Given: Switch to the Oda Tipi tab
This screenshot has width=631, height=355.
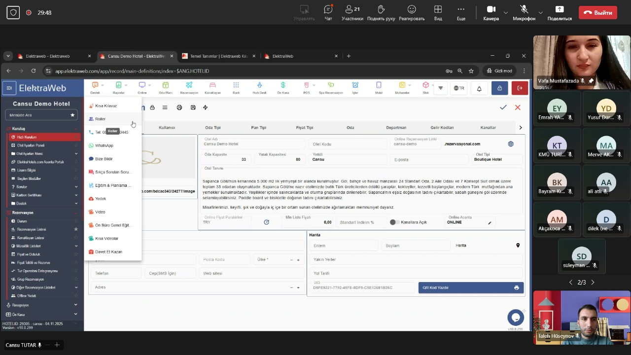Looking at the screenshot, I should 213,128.
